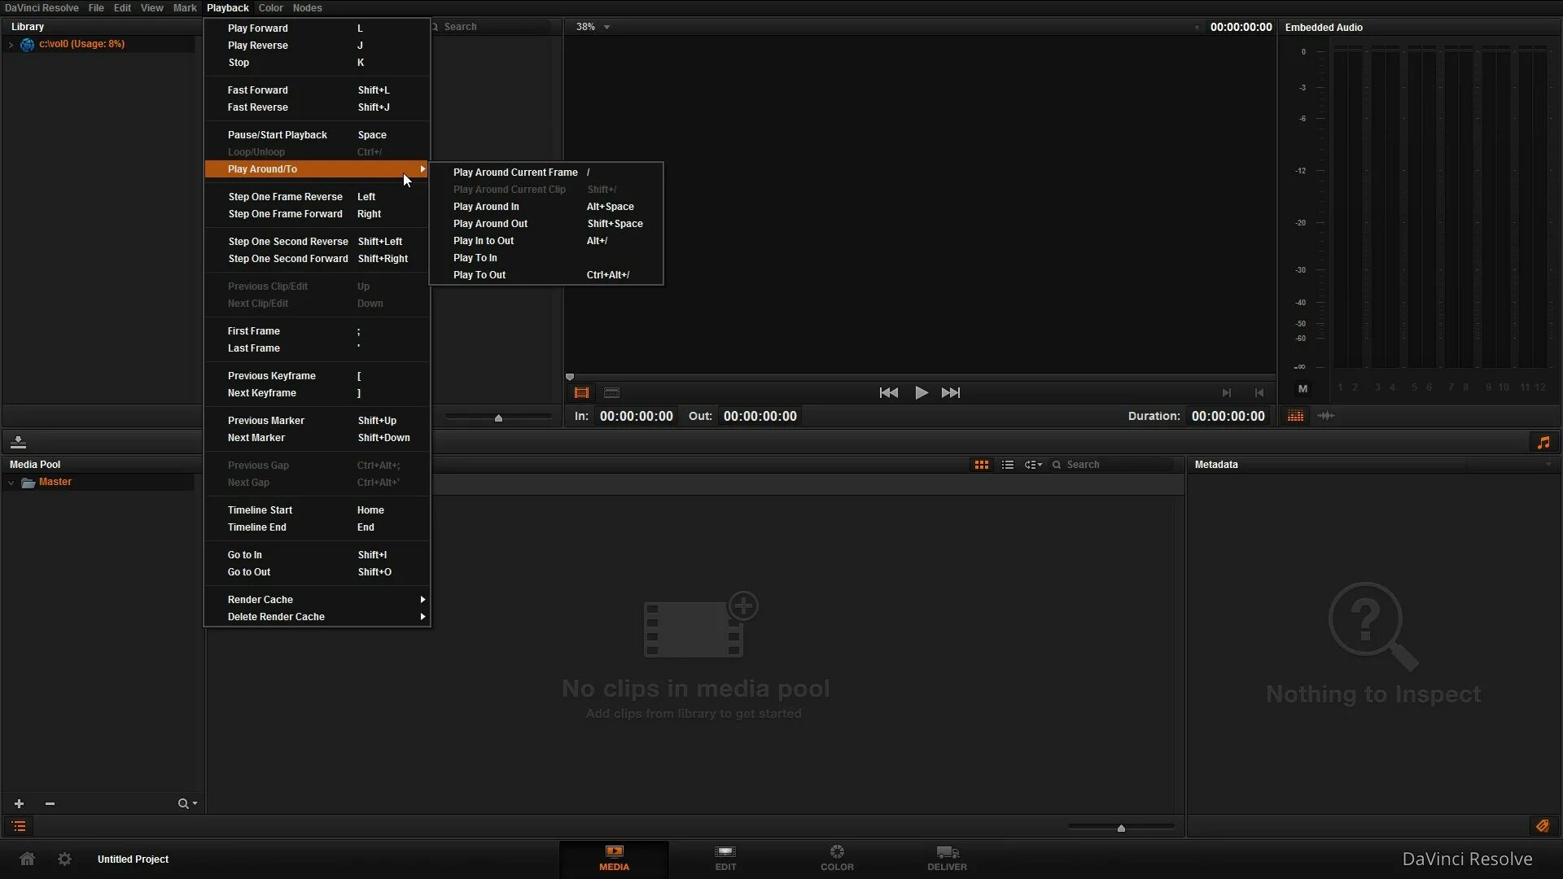The image size is (1563, 879).
Task: Toggle the audio panel music note icon
Action: tap(1543, 443)
